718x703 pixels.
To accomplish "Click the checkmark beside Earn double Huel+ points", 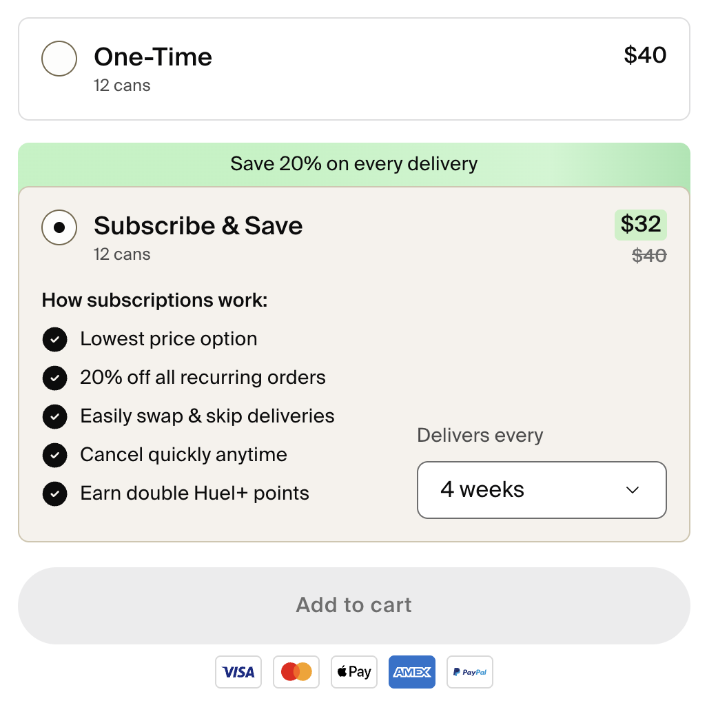I will 54,493.
